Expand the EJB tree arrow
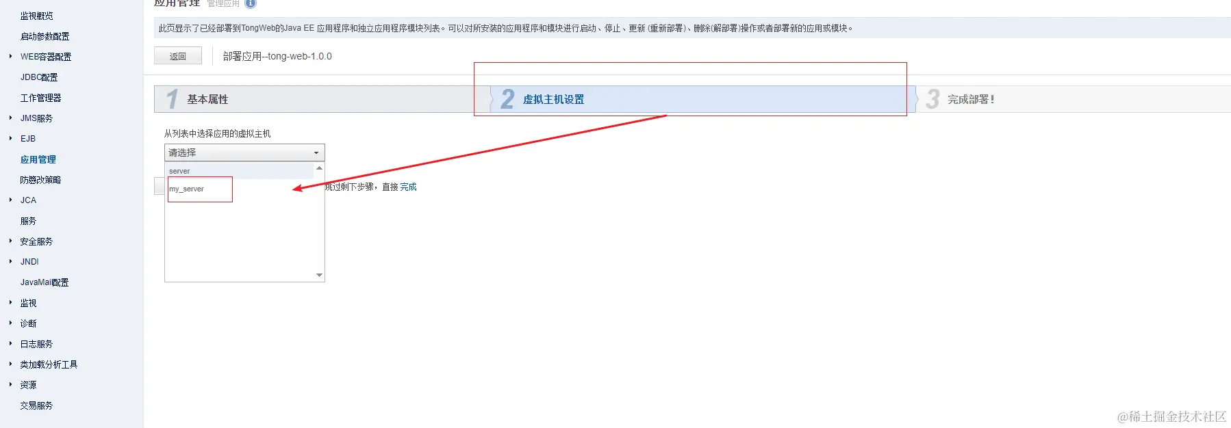 (x=10, y=138)
